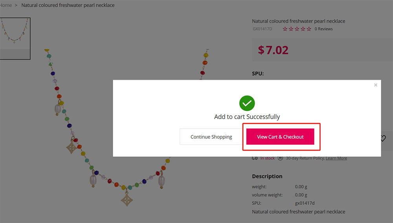The width and height of the screenshot is (393, 223).
Task: Click the third rating star
Action: pyautogui.click(x=297, y=29)
